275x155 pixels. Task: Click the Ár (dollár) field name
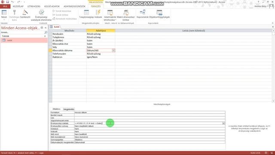point(69,40)
